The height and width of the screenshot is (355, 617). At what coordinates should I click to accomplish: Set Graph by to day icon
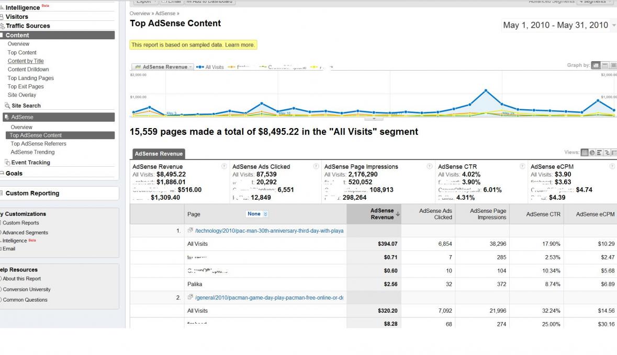[x=595, y=66]
